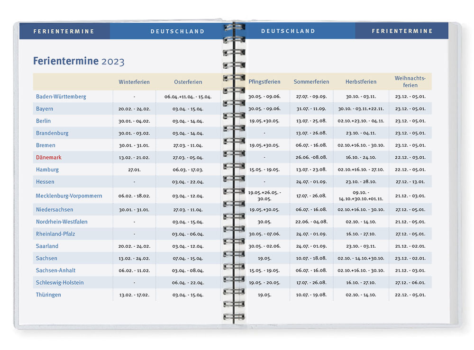Select the 'Baden-Württemberg' row label

[x=61, y=97]
